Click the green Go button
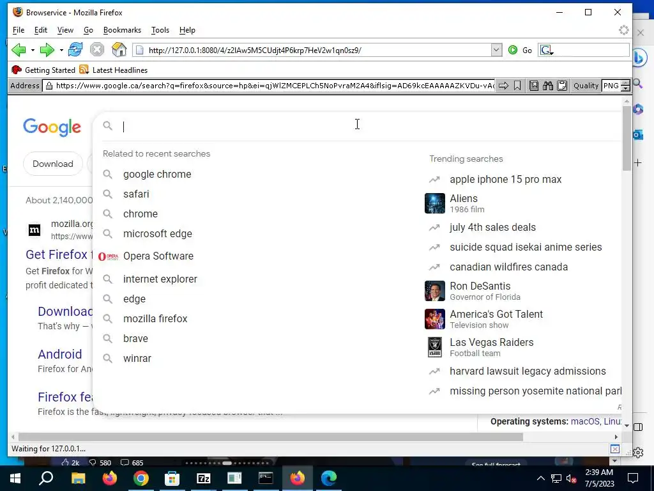 pyautogui.click(x=520, y=50)
